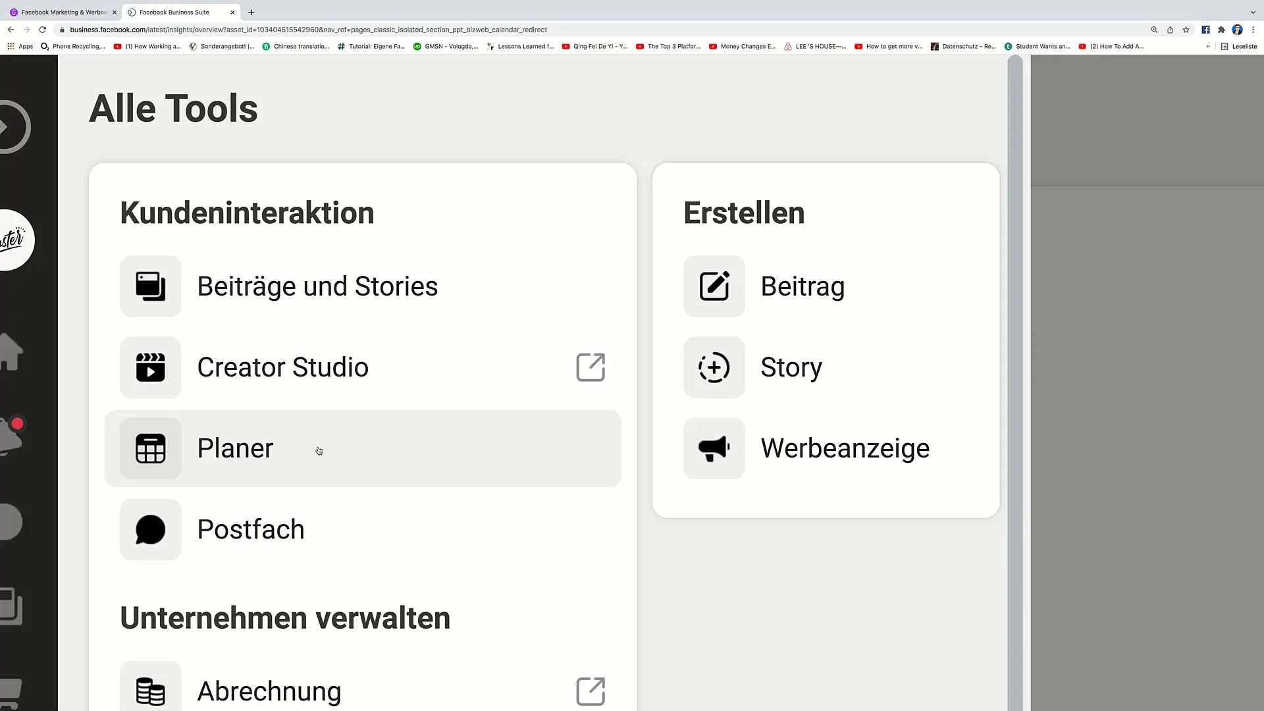Screen dimensions: 1264x711
Task: Open Student Wants an... bookmark
Action: tap(1037, 46)
